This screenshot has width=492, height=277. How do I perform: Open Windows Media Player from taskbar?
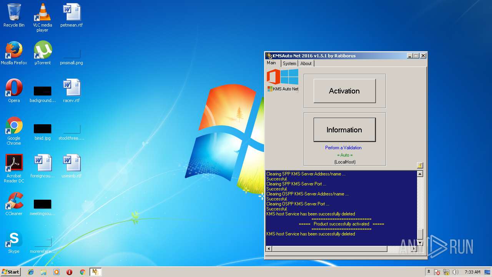57,272
